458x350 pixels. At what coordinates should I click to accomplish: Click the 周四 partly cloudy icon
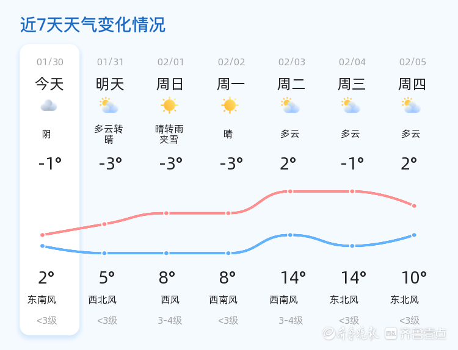click(411, 106)
